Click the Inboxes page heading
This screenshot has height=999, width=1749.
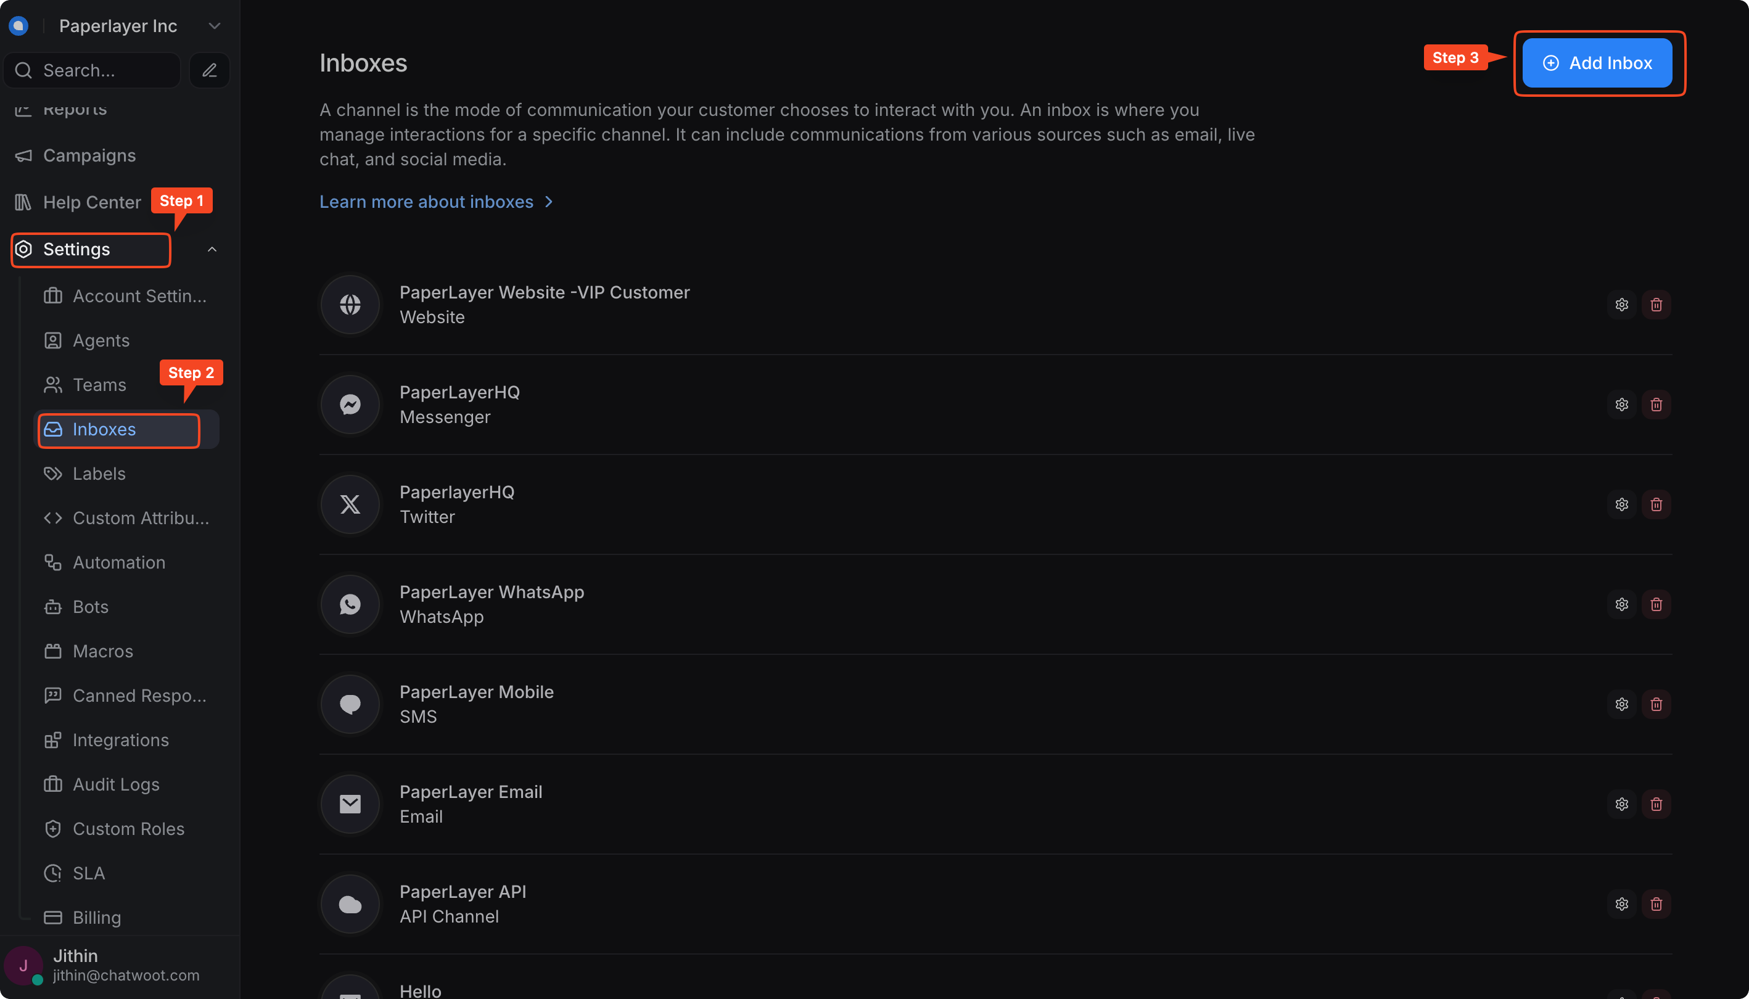click(363, 63)
